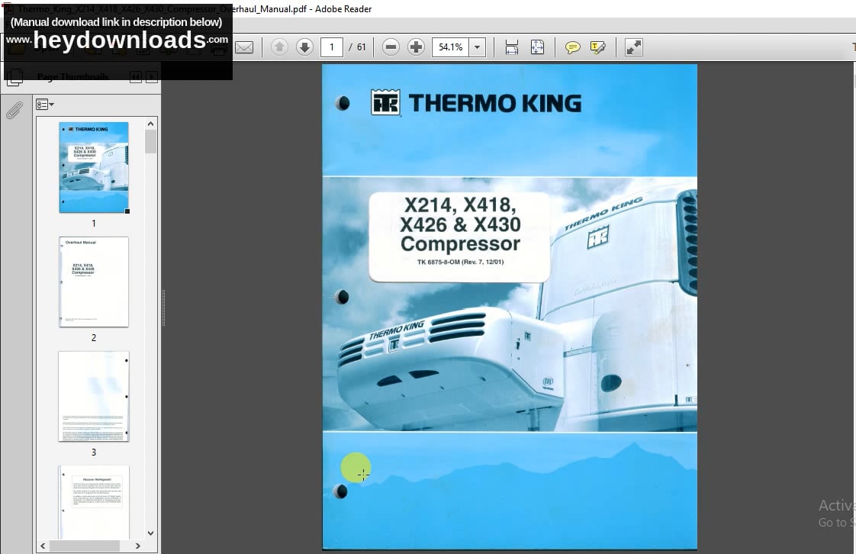This screenshot has height=554, width=856.
Task: Click the navigation pane splitter grip handle
Action: 163,308
